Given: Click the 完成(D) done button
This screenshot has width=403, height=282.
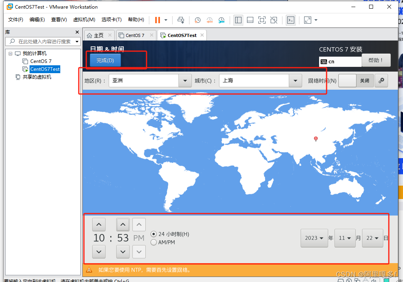Looking at the screenshot, I should coord(105,61).
